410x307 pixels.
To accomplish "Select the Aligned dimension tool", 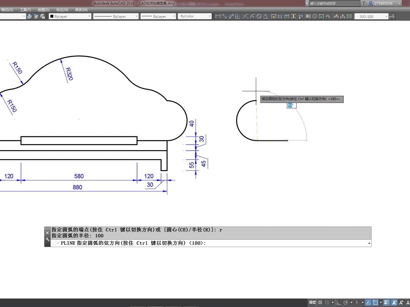I will coord(225,16).
